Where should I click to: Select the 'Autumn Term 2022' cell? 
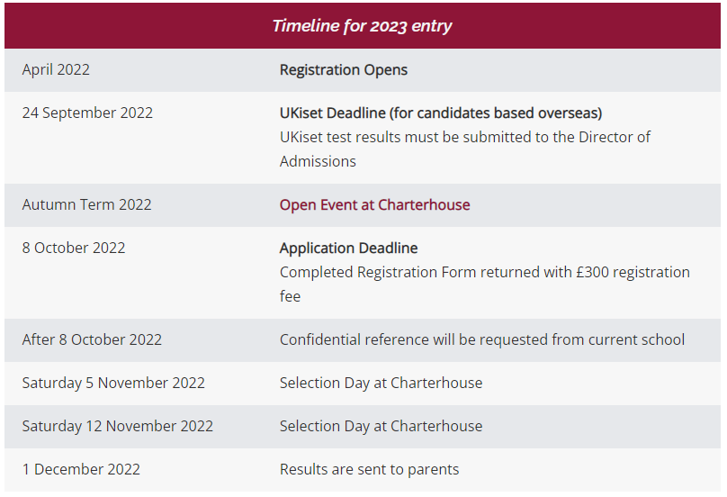click(86, 204)
